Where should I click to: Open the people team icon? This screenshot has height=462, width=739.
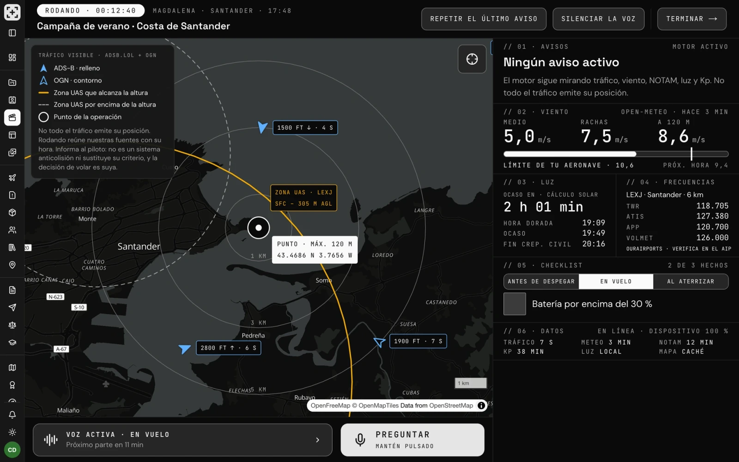coord(12,230)
